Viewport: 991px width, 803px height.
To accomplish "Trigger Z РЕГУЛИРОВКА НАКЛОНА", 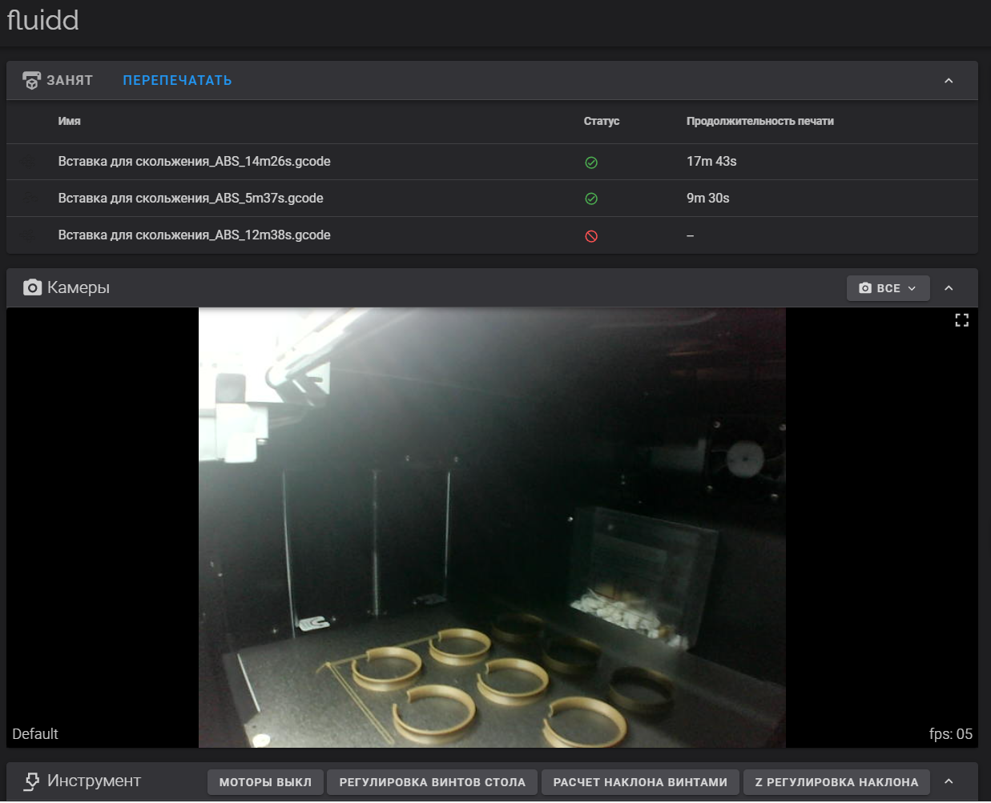I will click(x=836, y=782).
